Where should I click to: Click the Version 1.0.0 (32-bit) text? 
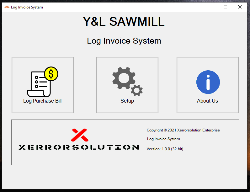[165, 149]
